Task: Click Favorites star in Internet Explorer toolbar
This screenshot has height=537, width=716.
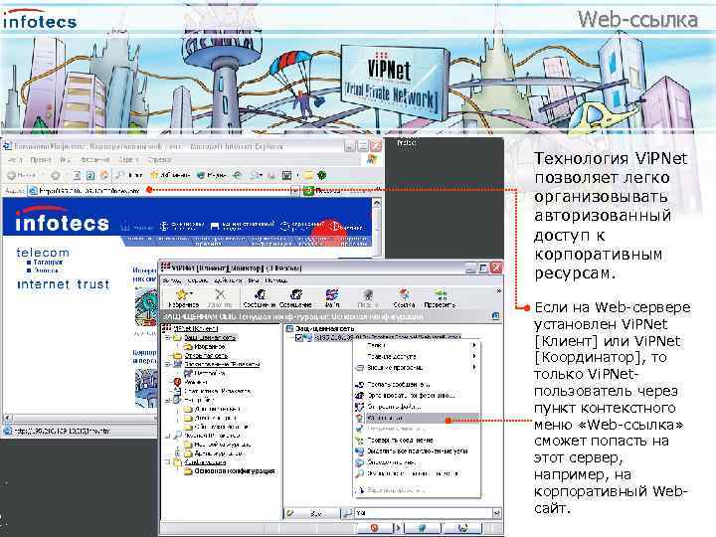Action: (x=154, y=175)
